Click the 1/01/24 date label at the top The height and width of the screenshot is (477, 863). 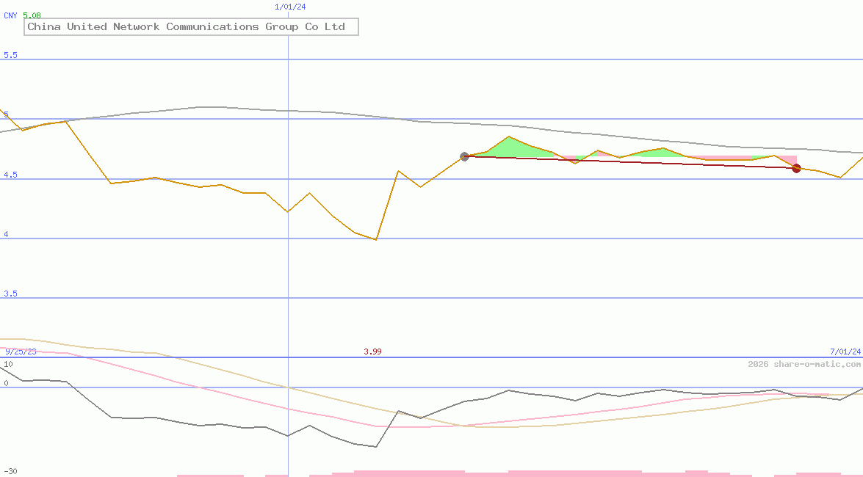click(x=290, y=7)
